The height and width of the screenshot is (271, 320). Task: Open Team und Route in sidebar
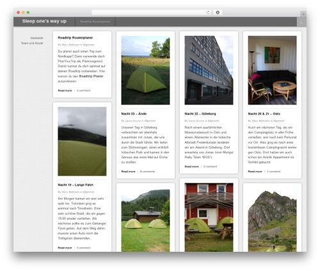32,43
